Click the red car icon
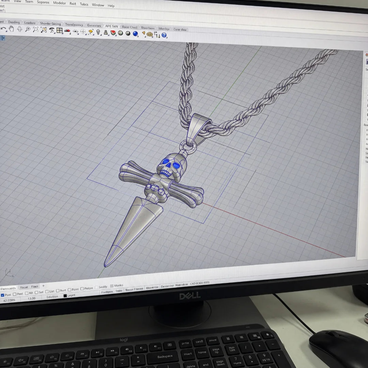This screenshot has width=368, height=368. [67, 31]
